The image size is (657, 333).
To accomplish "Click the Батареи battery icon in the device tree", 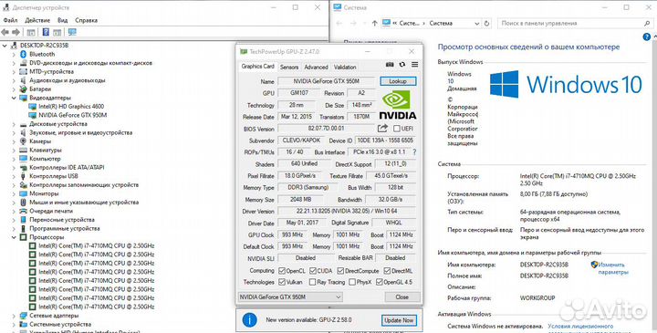I will pyautogui.click(x=24, y=88).
